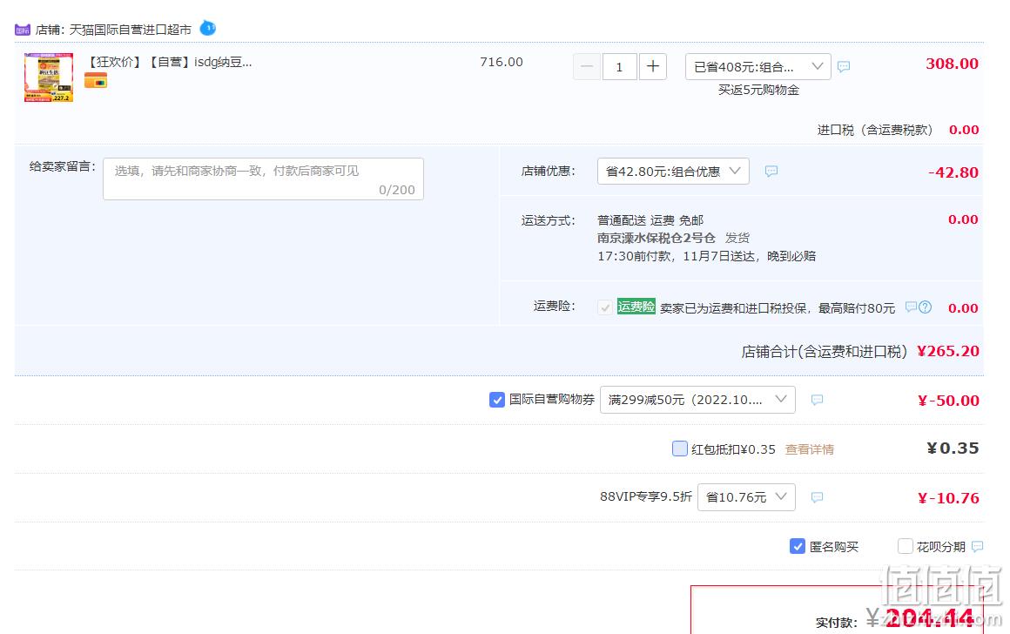The image size is (1010, 634).
Task: Click the blue Wangwang chat icon beside store name
Action: click(207, 29)
